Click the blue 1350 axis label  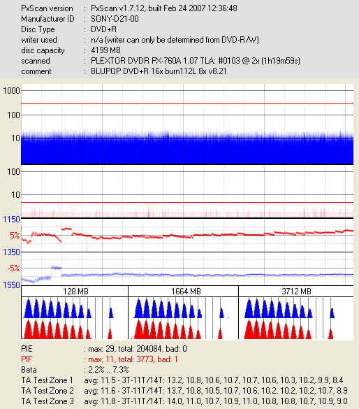[x=11, y=252]
